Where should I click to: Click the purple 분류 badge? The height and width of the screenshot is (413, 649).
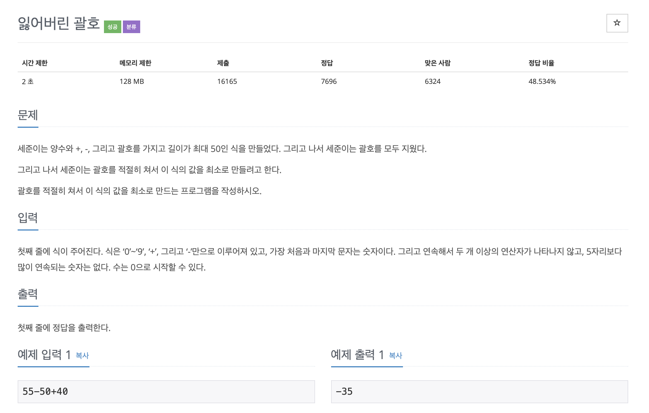click(x=131, y=27)
